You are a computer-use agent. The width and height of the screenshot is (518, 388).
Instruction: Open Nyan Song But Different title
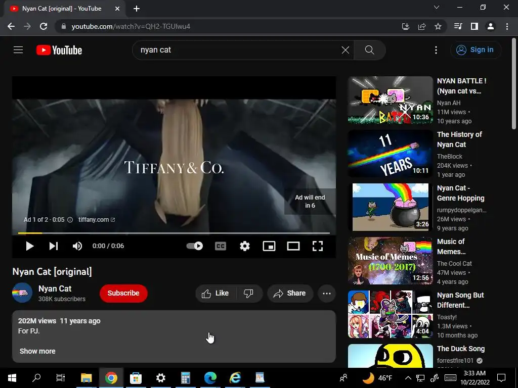[460, 300]
